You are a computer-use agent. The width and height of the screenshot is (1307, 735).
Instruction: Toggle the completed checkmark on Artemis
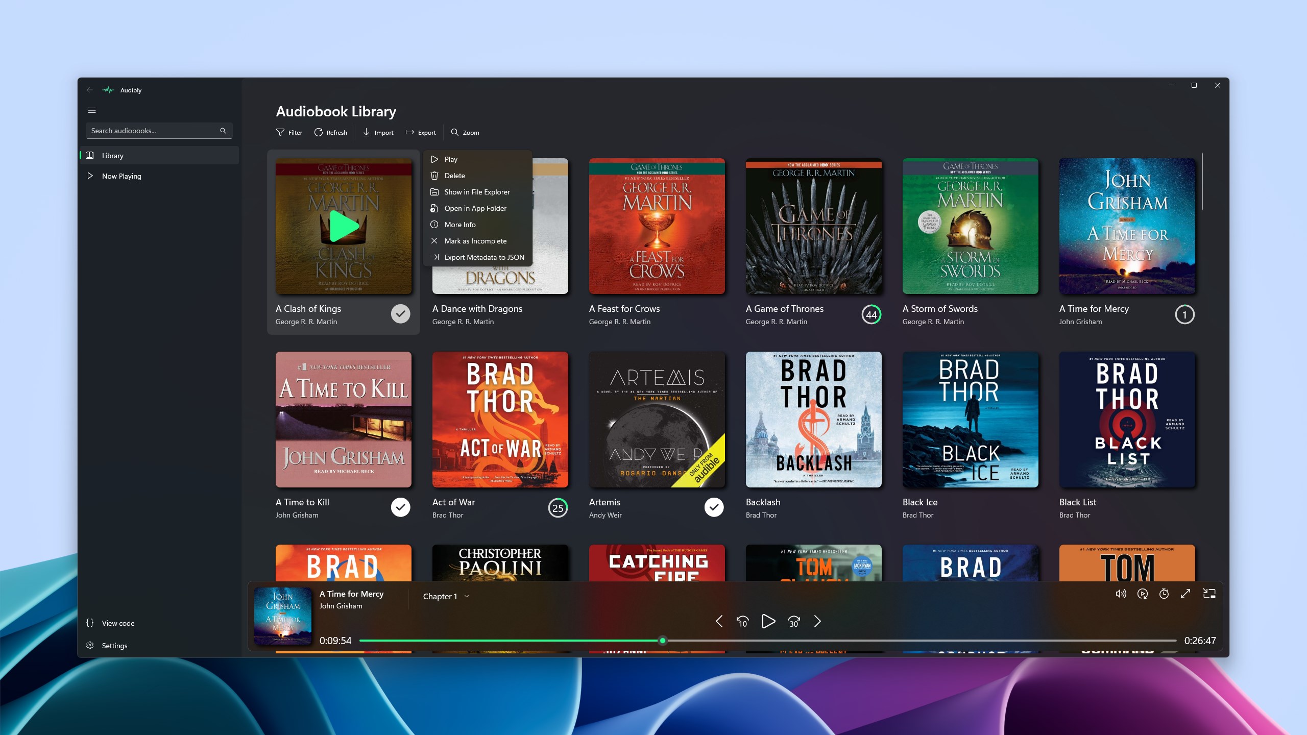tap(714, 507)
